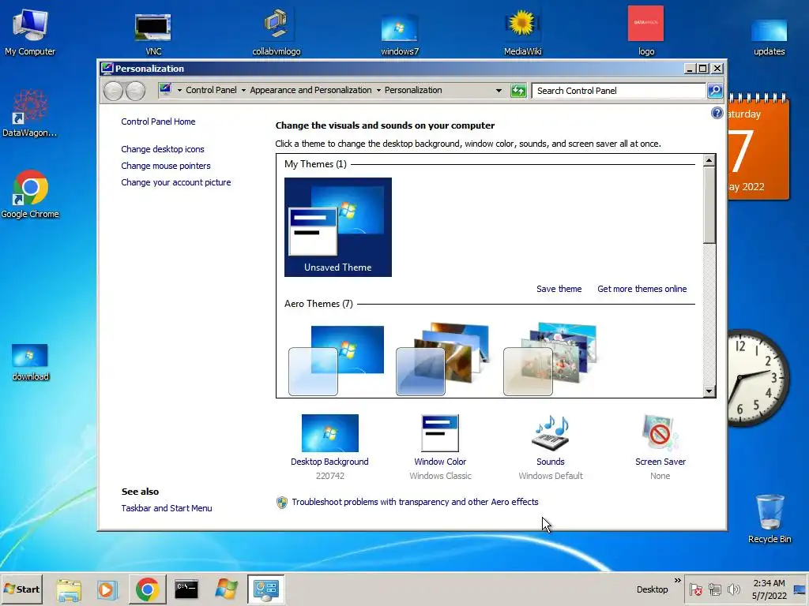This screenshot has width=809, height=606.
Task: Click the Save theme link
Action: tap(559, 289)
